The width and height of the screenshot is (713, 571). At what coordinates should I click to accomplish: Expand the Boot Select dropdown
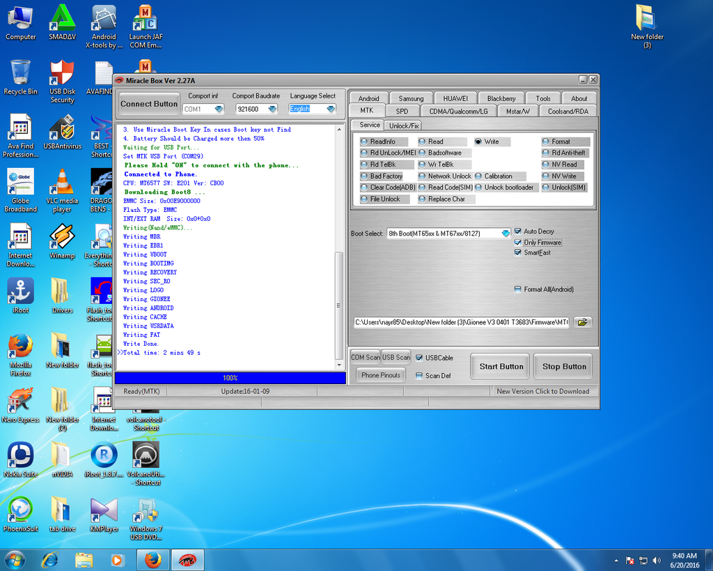click(505, 234)
